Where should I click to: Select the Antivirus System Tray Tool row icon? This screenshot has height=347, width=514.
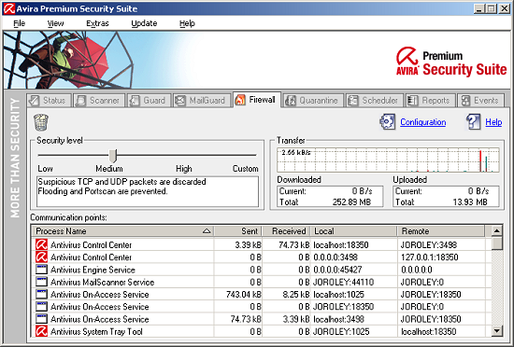41,331
